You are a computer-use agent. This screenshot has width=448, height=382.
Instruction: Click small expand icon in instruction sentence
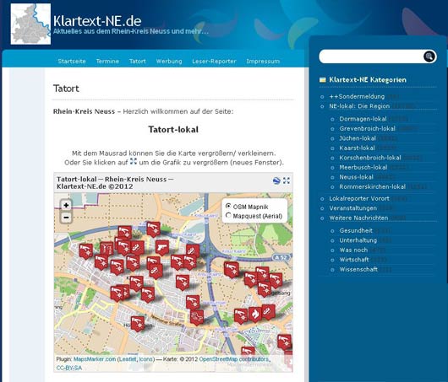[134, 161]
